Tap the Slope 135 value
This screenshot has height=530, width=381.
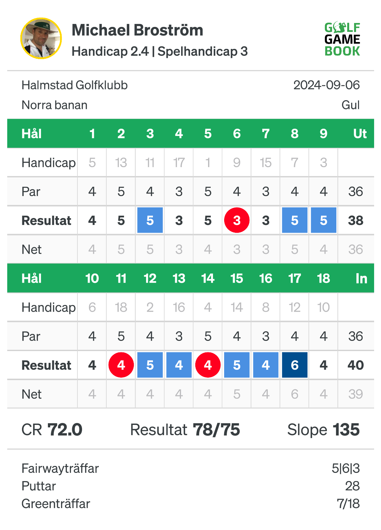coord(324,430)
